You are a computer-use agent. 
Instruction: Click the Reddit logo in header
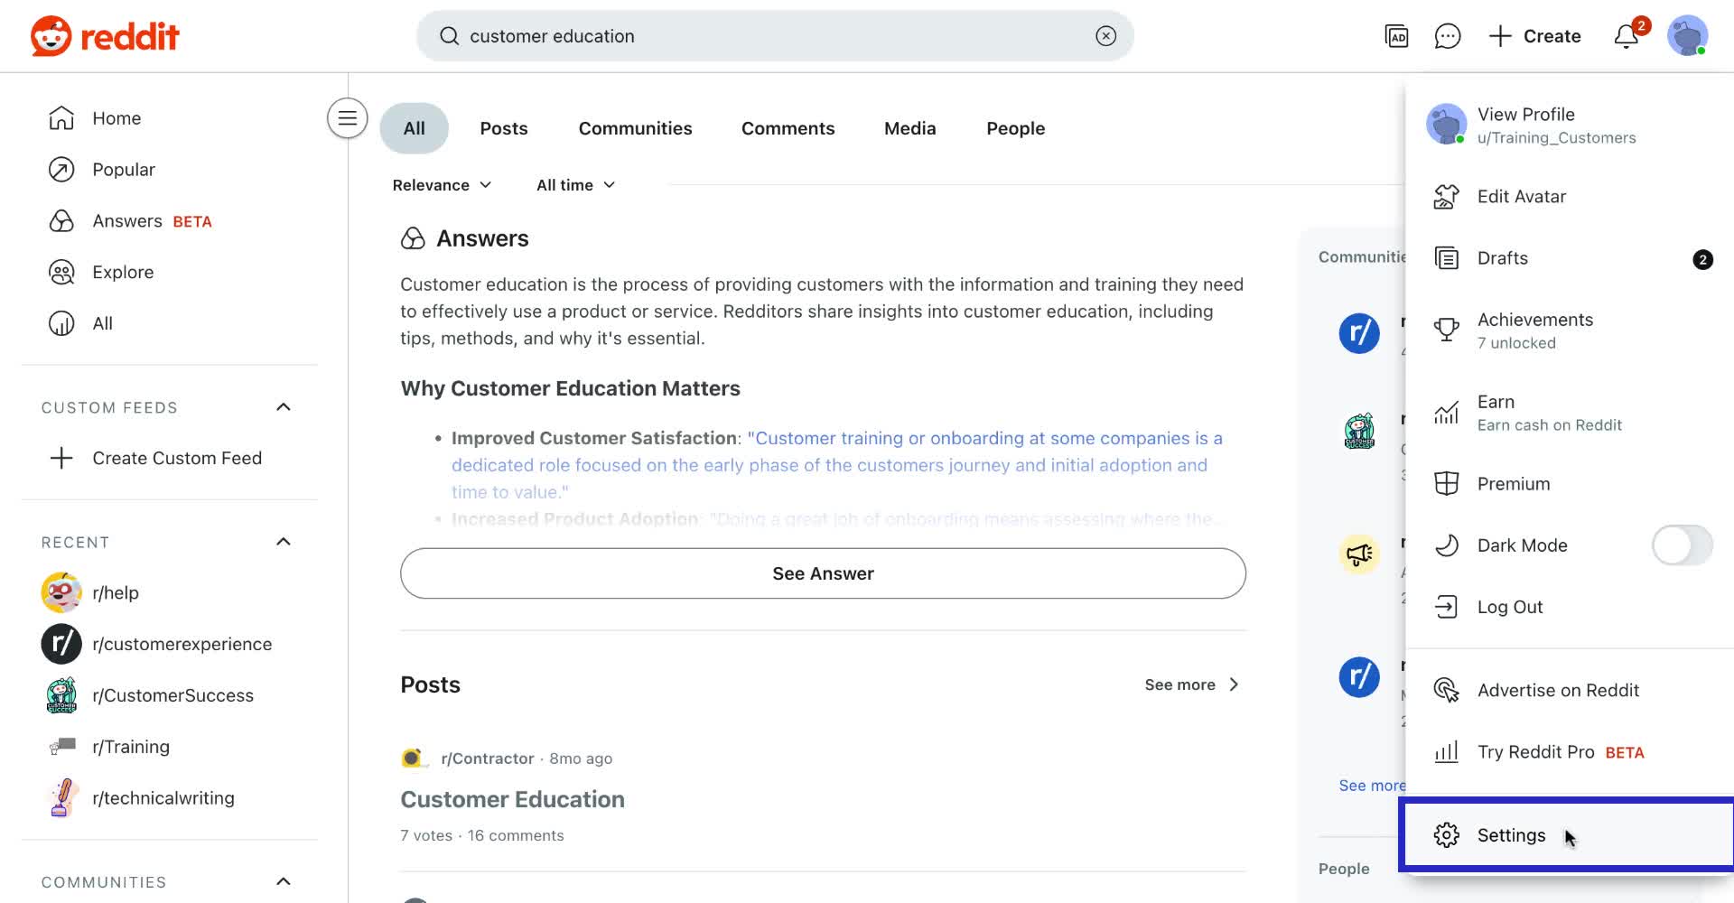105,36
